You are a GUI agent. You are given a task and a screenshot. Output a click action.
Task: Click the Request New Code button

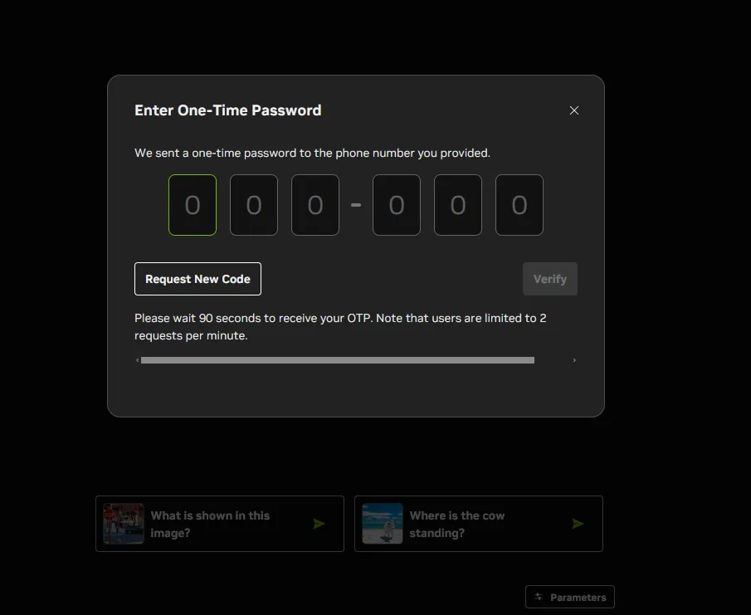point(198,279)
